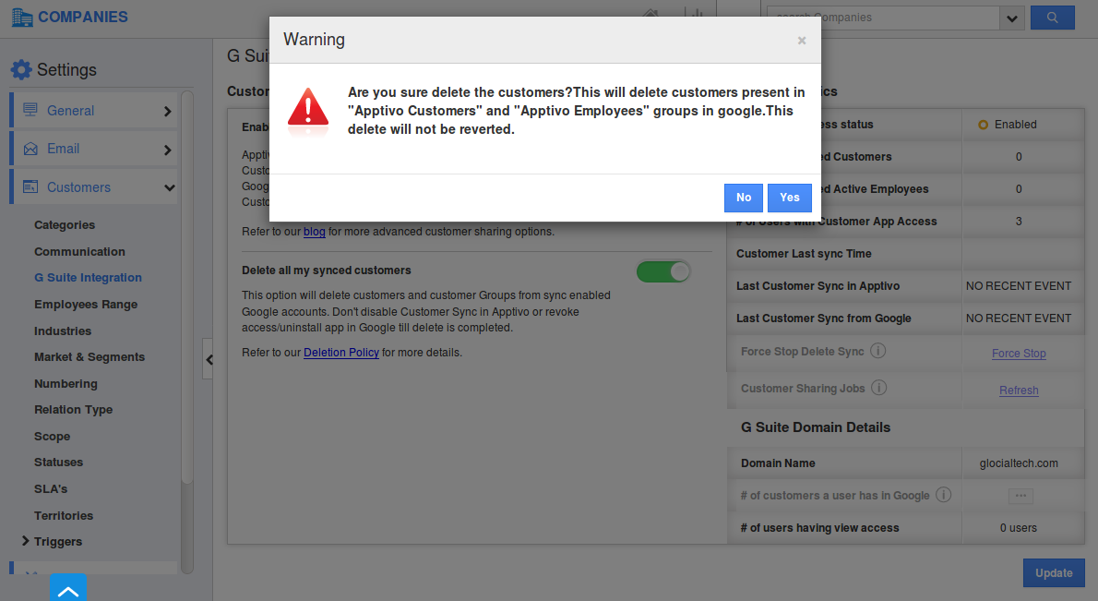Screen dimensions: 1098x601
Task: Click NO RECENT EVENT for Last Customer Sync in Apptivo
Action: [1019, 286]
